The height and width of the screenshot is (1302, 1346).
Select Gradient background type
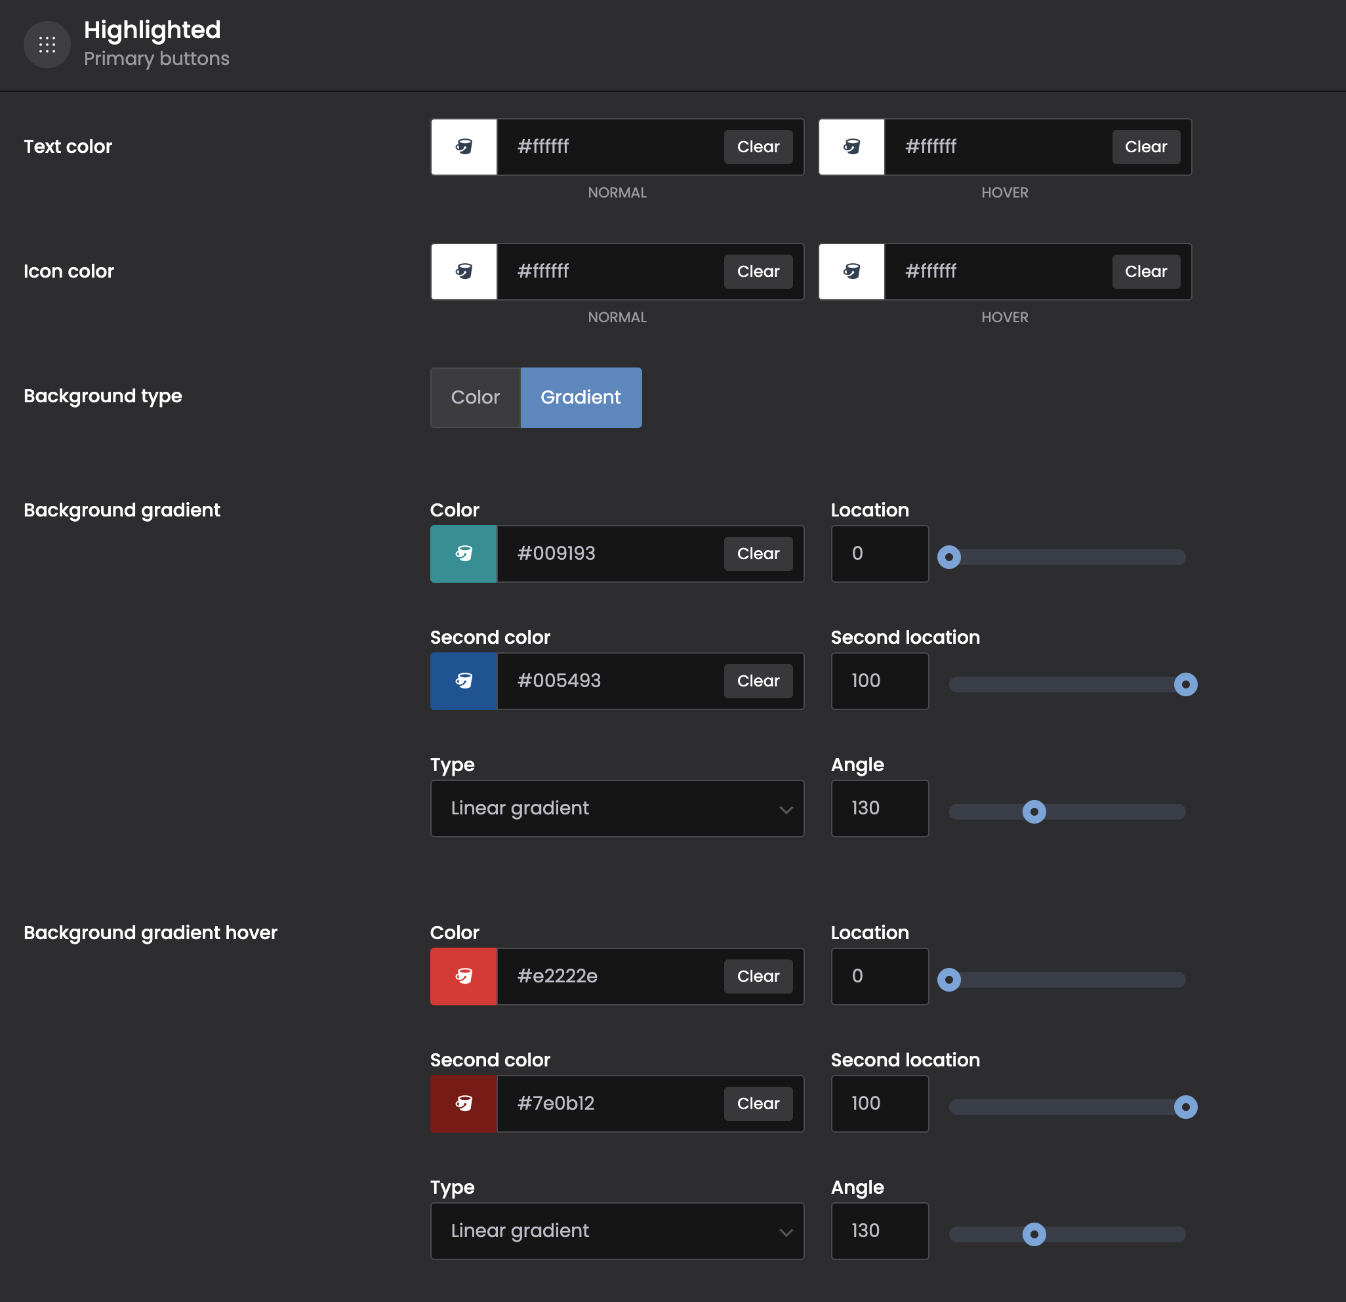[581, 397]
